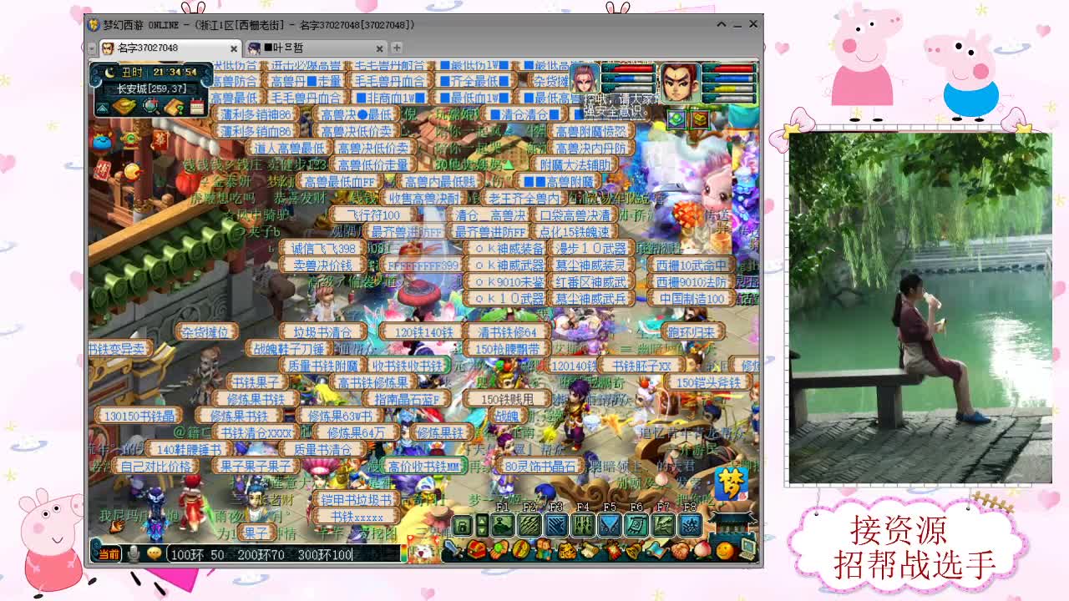This screenshot has width=1069, height=601.
Task: Use the F7 skill shortcut icon
Action: click(663, 525)
